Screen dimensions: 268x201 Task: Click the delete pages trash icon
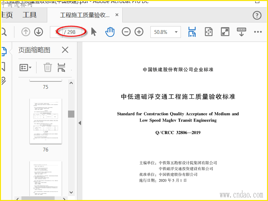click(x=48, y=67)
